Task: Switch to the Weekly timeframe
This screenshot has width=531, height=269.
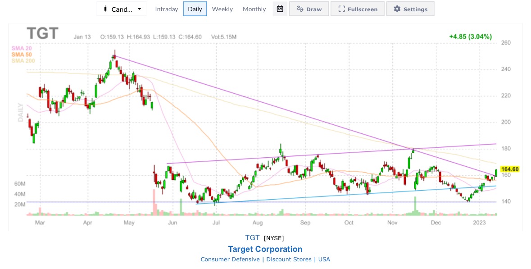Action: [x=222, y=9]
